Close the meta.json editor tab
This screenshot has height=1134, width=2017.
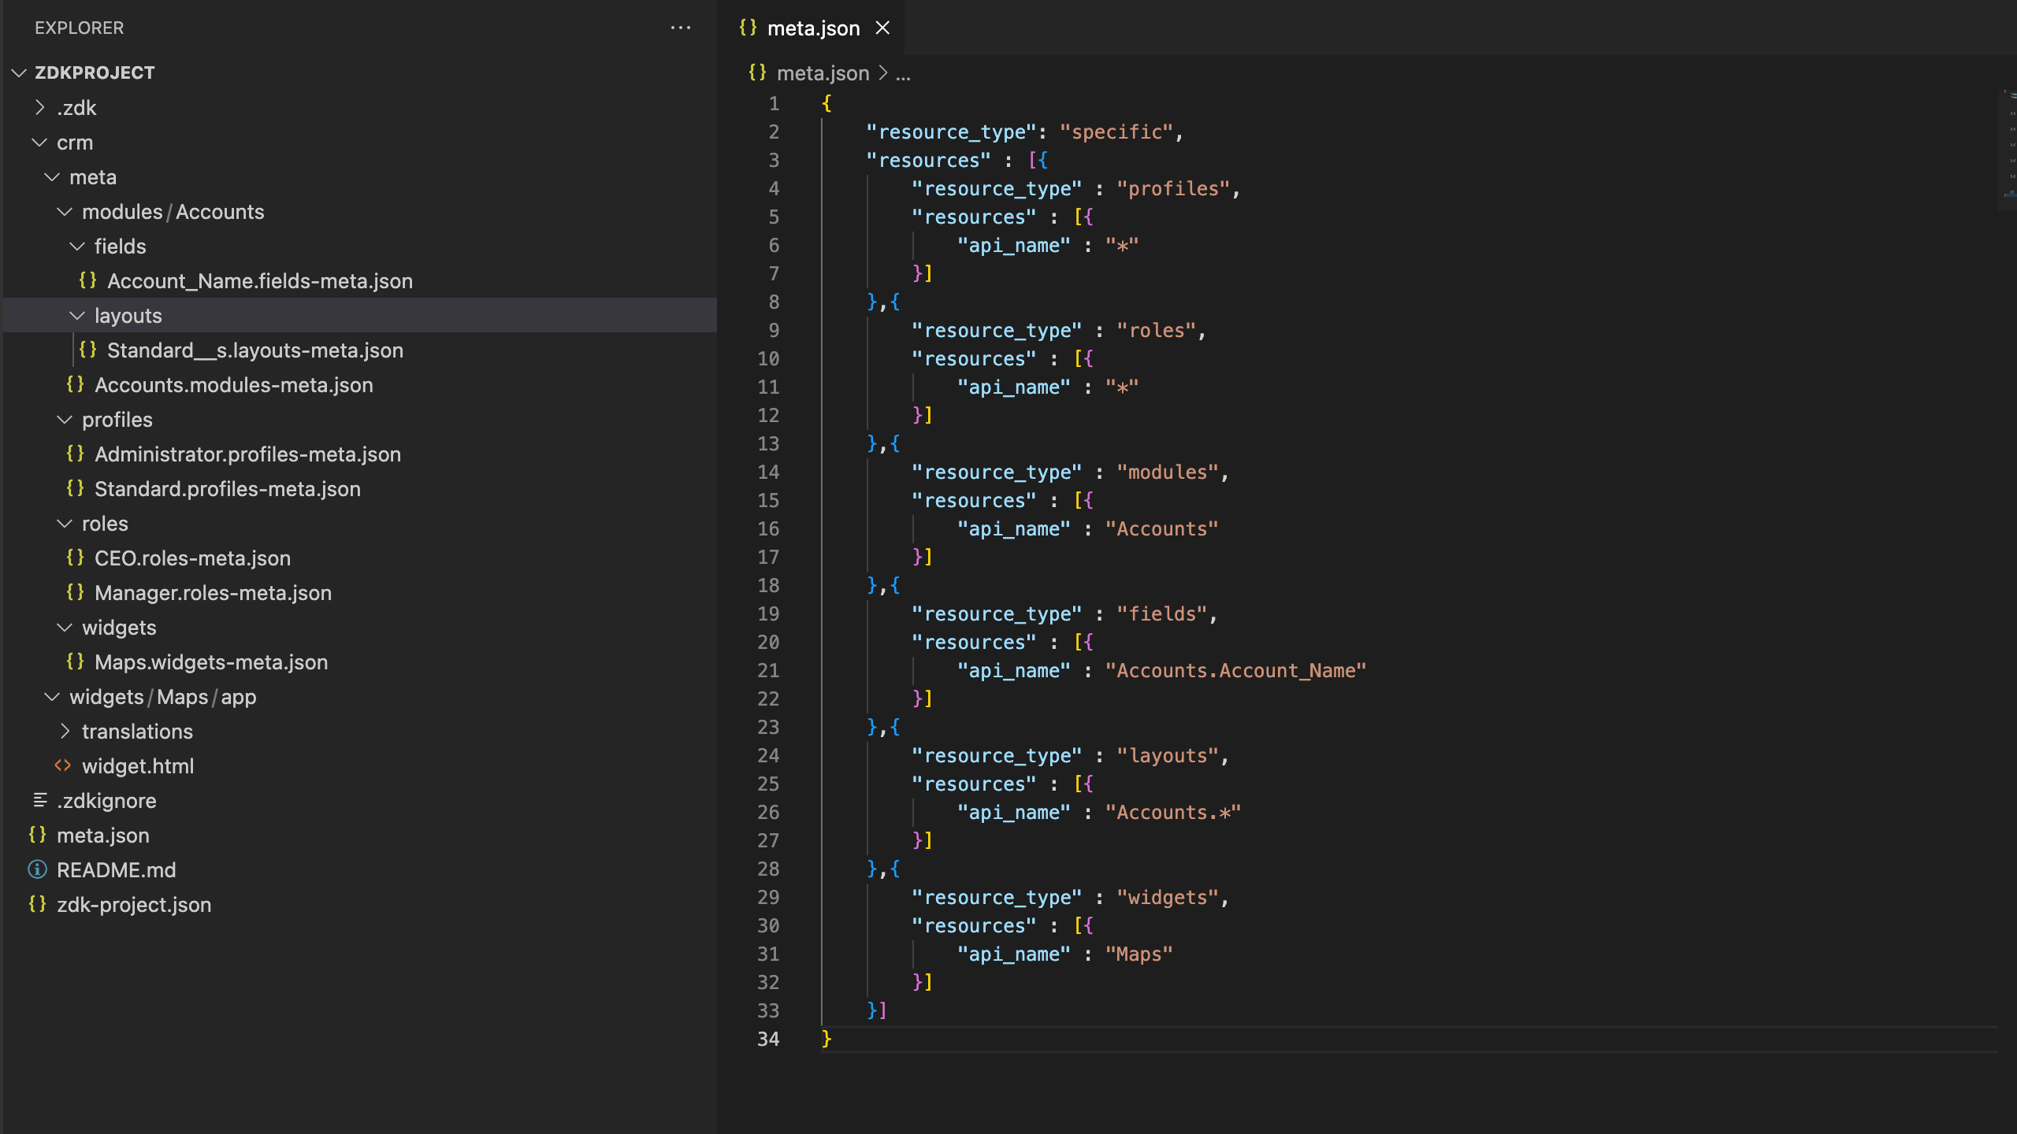coord(882,28)
